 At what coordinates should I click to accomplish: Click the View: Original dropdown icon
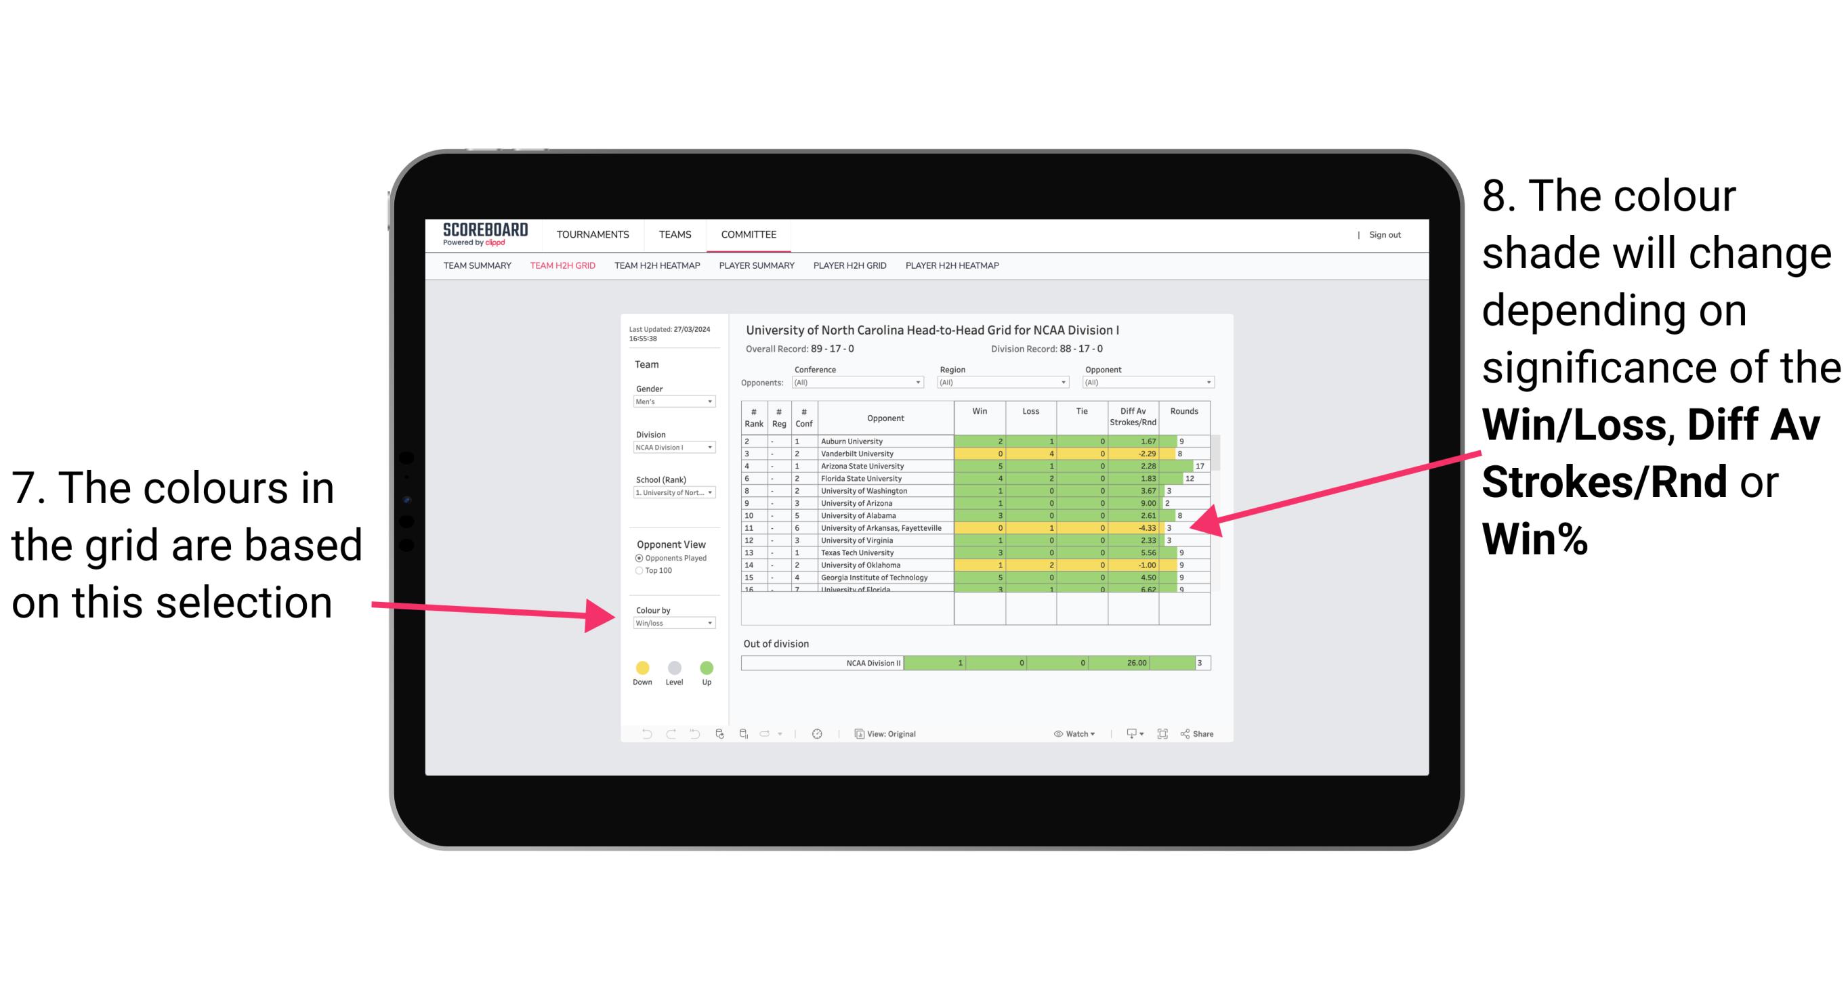click(x=890, y=733)
